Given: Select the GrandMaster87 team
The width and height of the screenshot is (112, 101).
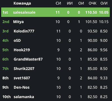Looking at the screenshot, I should (x=28, y=59).
